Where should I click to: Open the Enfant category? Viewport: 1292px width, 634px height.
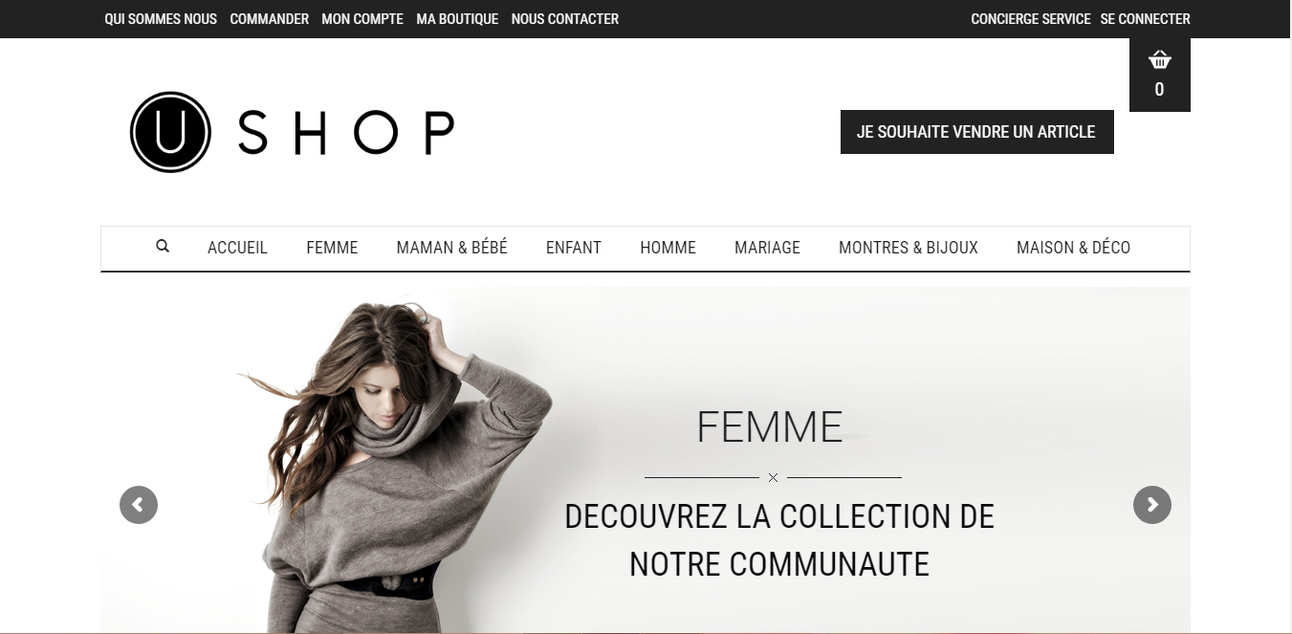click(x=574, y=248)
